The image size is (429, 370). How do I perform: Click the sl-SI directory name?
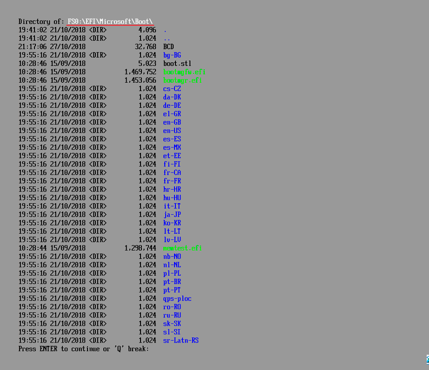tap(172, 332)
